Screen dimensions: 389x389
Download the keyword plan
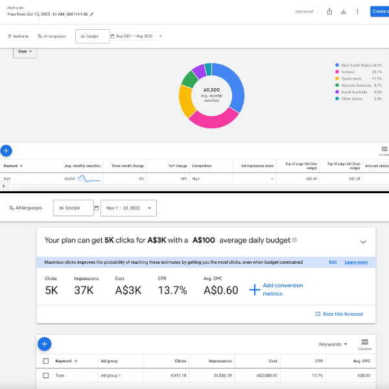(x=343, y=11)
